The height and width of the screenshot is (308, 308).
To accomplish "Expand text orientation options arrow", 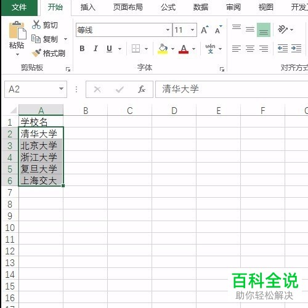I will (x=291, y=30).
